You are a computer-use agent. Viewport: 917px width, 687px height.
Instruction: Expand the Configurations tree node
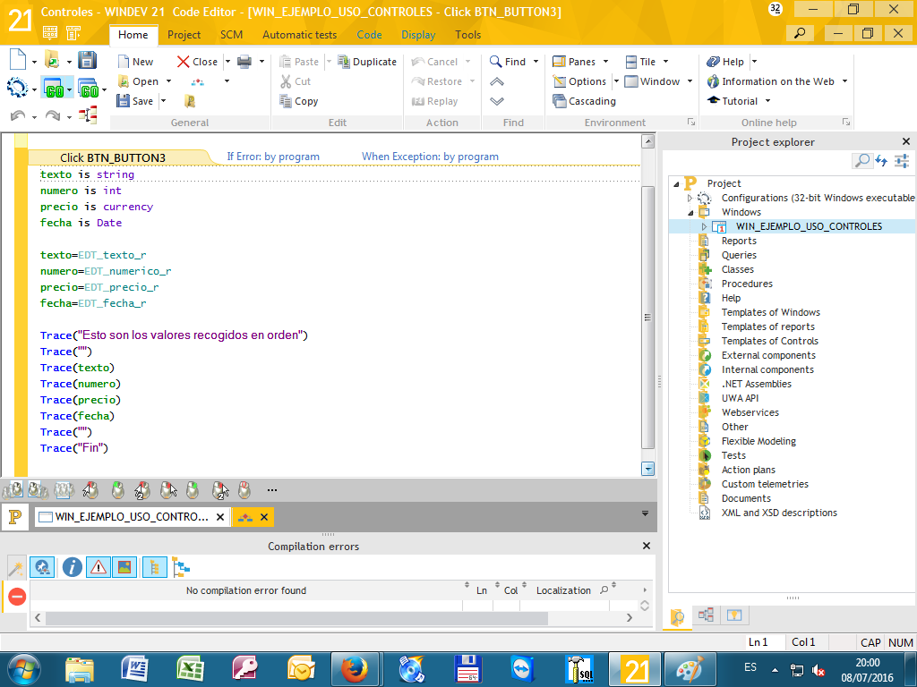(x=690, y=198)
